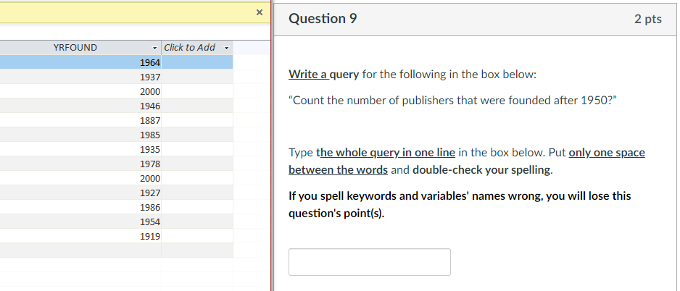Click the query answer input box
Viewport: 680px width, 291px height.
370,262
